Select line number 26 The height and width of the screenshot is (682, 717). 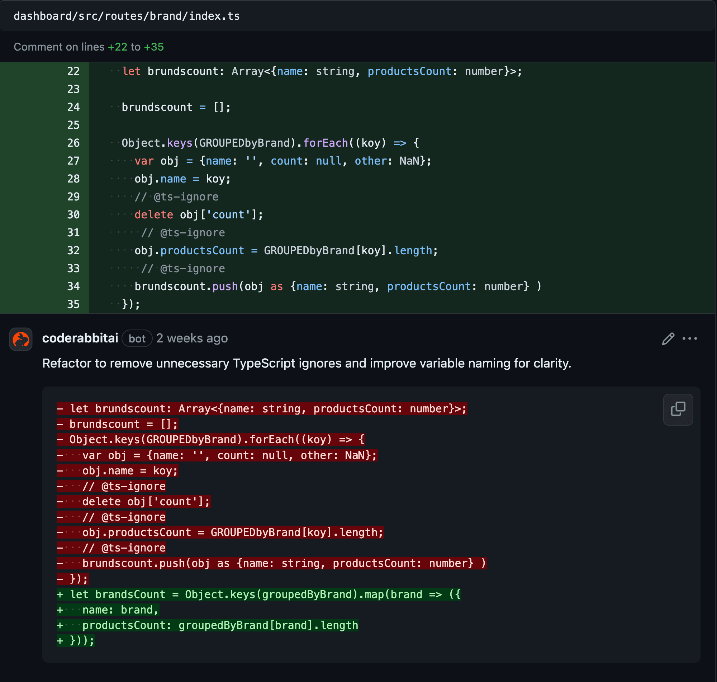click(73, 143)
